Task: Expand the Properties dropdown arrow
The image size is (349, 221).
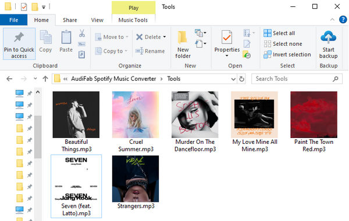Action: tap(227, 56)
